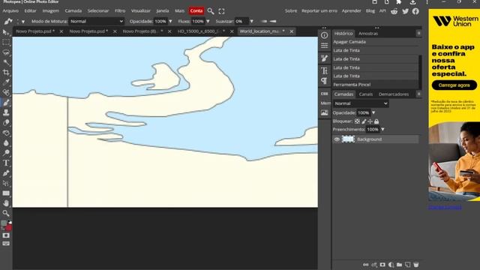Add a raster mask to layer

click(x=382, y=265)
